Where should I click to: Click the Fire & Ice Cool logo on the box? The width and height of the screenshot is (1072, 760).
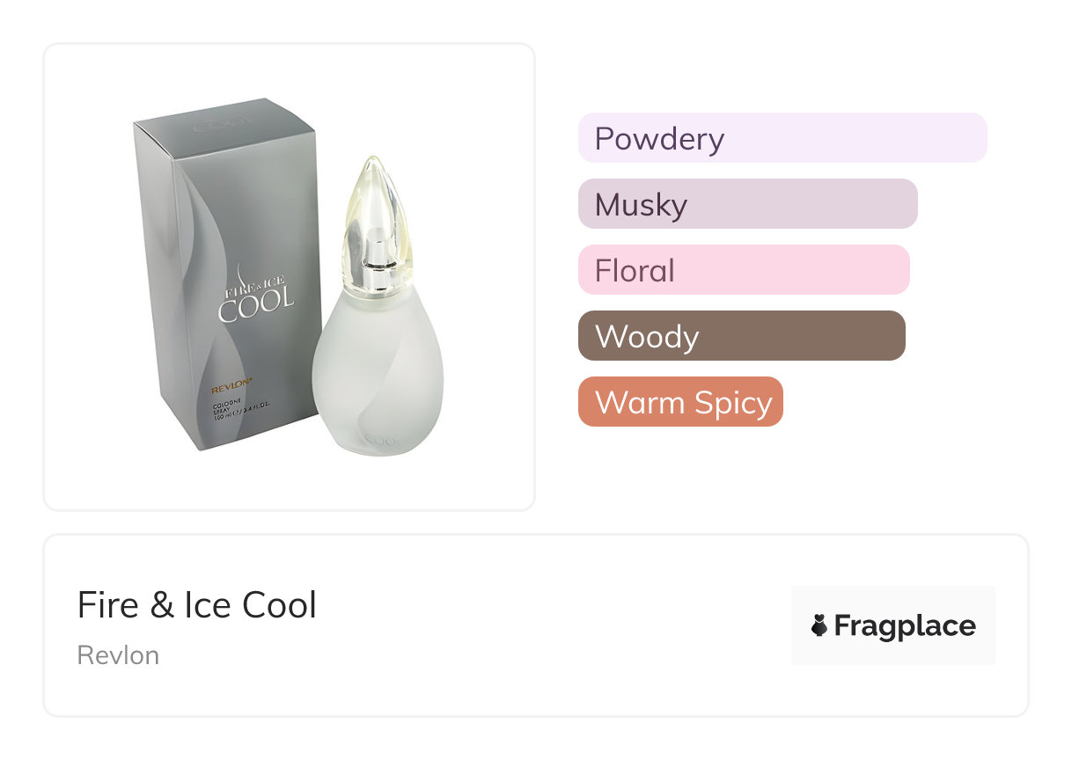pyautogui.click(x=256, y=296)
